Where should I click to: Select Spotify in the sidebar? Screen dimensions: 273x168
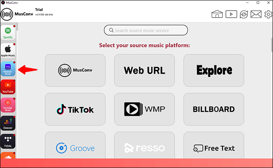(x=8, y=33)
